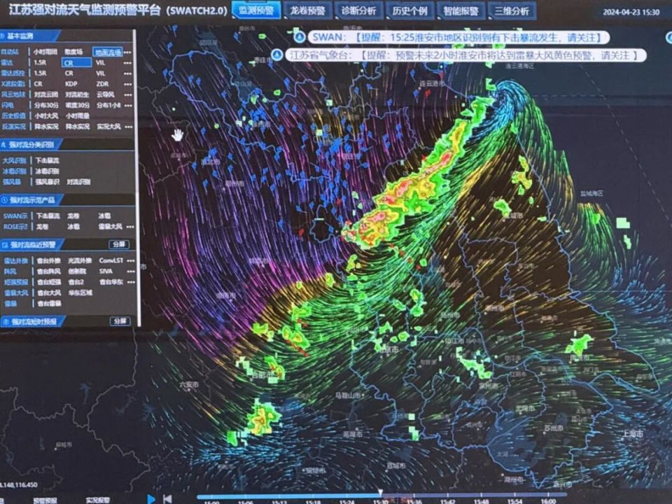Open the 雷暴大风黄色预警 alert message

coord(465,55)
